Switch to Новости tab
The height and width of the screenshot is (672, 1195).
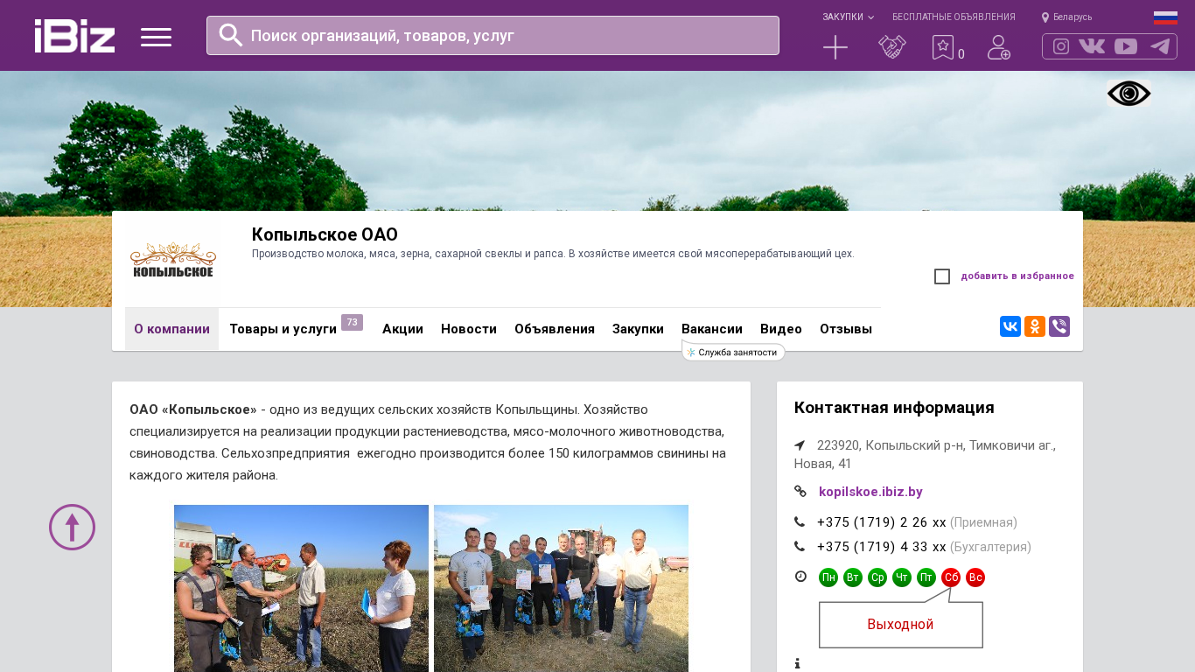pos(469,329)
